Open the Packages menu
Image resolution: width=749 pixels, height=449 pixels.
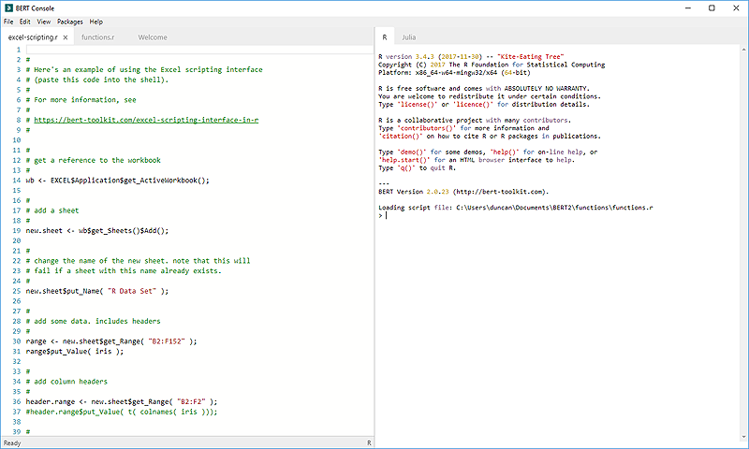pyautogui.click(x=69, y=22)
